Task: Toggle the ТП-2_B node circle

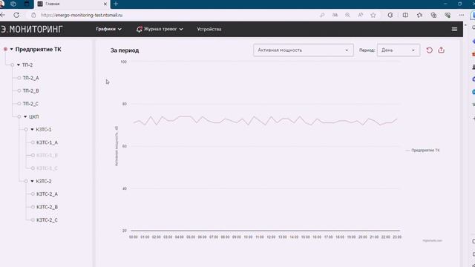Action: pos(19,90)
